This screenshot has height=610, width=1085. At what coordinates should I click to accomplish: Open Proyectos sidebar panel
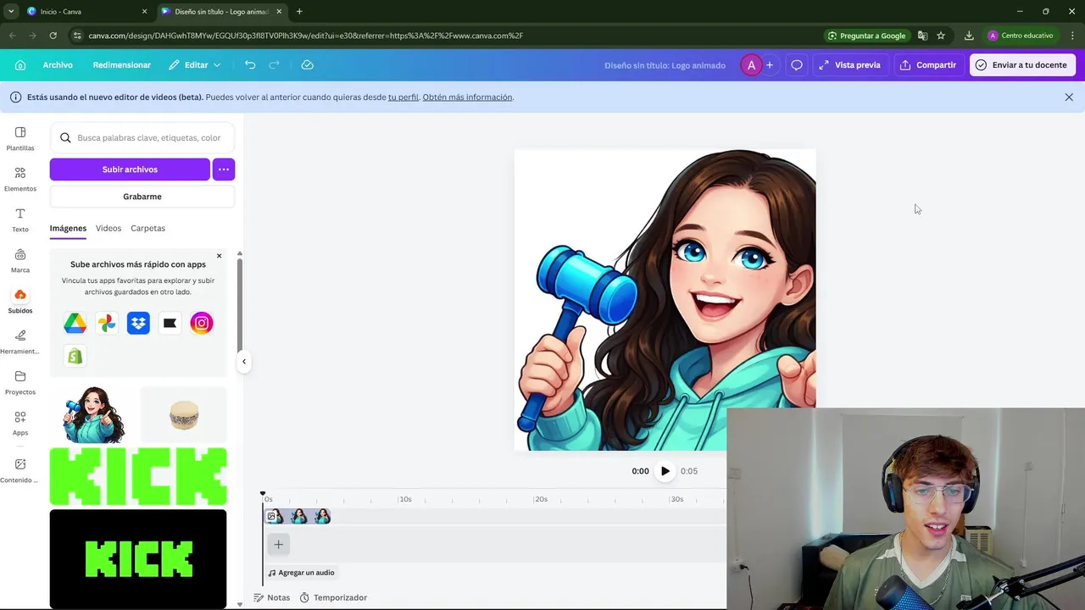pos(20,382)
